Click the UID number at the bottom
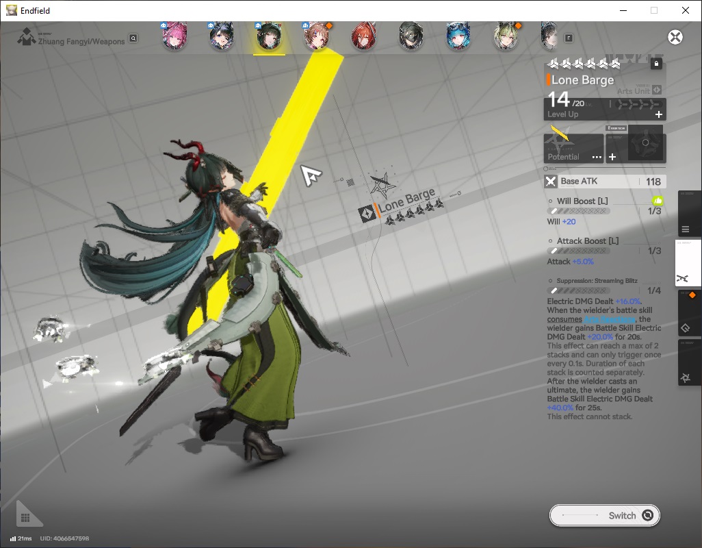Viewport: 702px width, 548px height. (x=64, y=538)
